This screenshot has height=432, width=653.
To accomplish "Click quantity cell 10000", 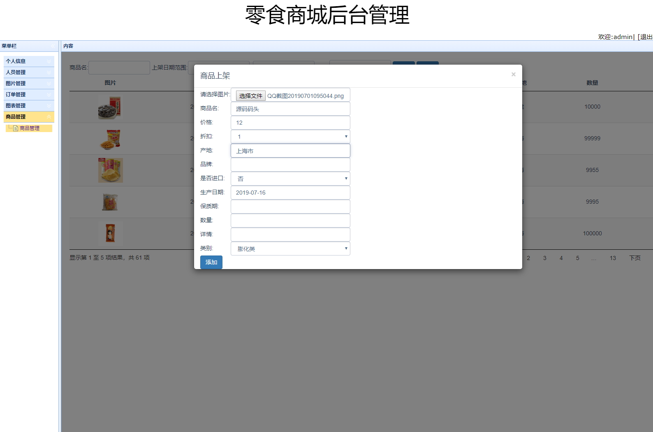I will click(593, 107).
